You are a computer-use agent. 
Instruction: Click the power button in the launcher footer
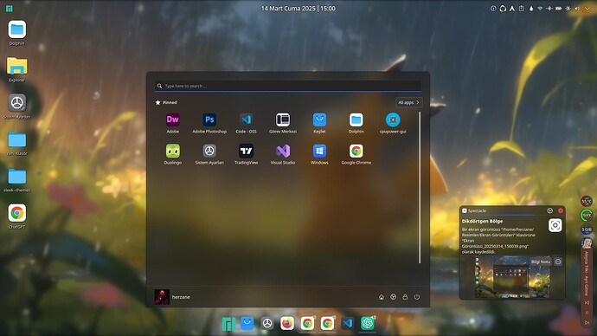click(417, 297)
